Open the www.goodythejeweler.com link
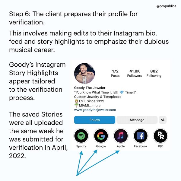The width and height of the screenshot is (181, 181). pyautogui.click(x=95, y=110)
